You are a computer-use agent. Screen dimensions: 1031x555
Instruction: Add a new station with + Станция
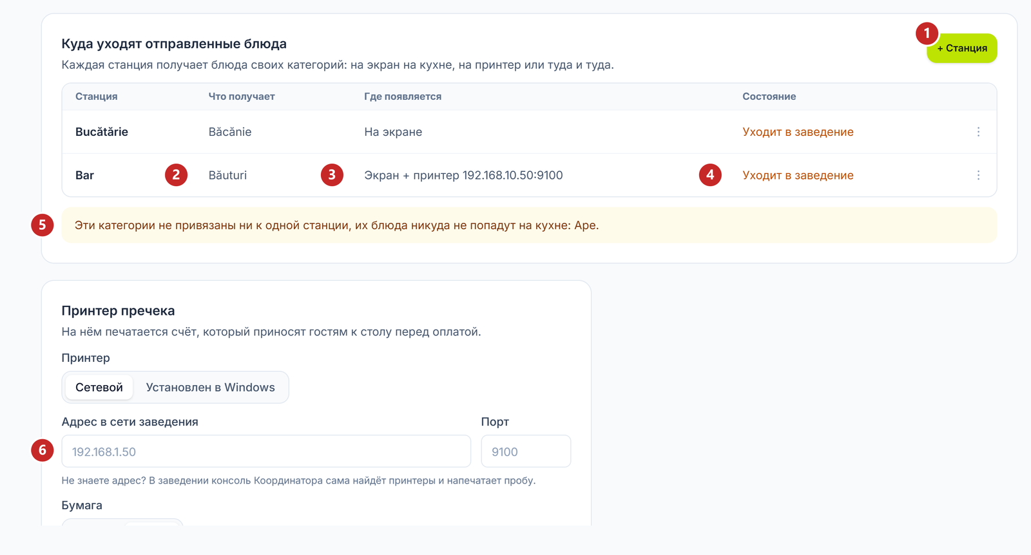961,48
